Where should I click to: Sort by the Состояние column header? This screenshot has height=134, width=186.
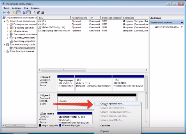coord(135,18)
